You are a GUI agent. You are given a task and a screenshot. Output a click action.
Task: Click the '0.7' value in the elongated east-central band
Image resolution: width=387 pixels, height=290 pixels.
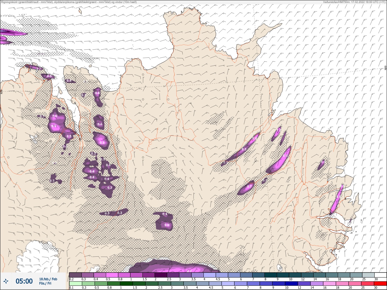point(249,187)
